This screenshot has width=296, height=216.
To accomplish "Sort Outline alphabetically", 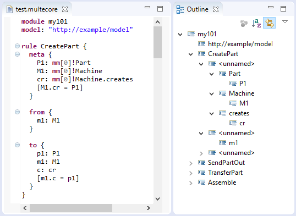I will pyautogui.click(x=256, y=23).
